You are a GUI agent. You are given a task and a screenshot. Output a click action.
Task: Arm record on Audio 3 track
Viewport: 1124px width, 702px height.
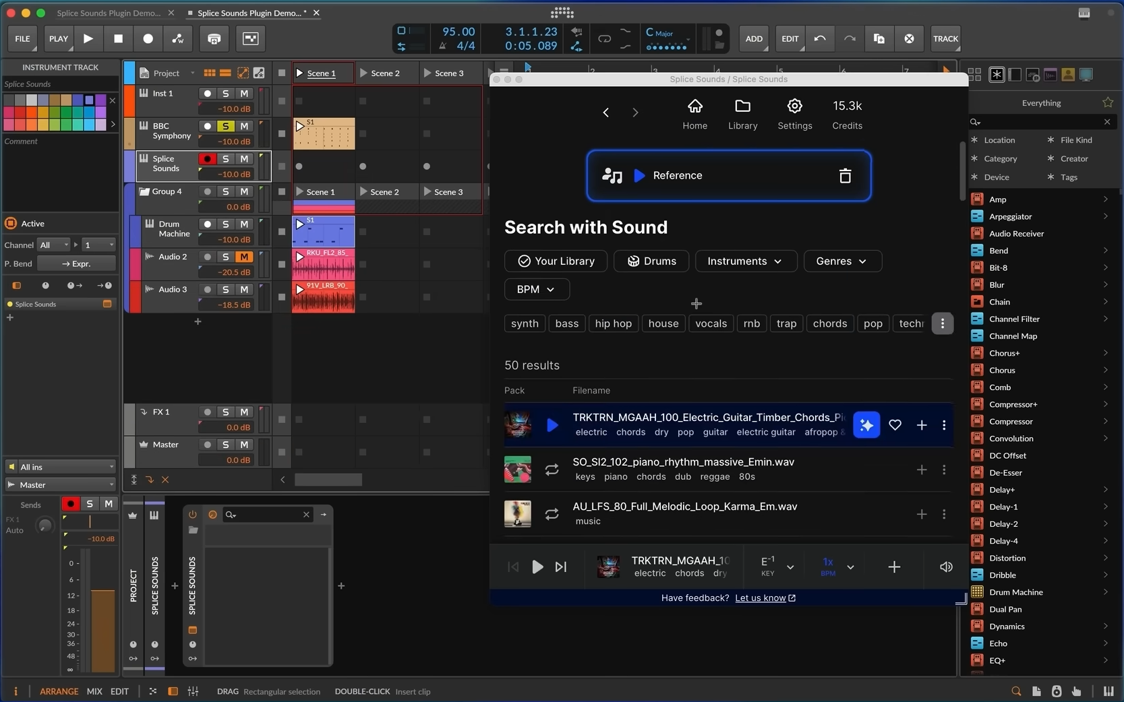[207, 290]
